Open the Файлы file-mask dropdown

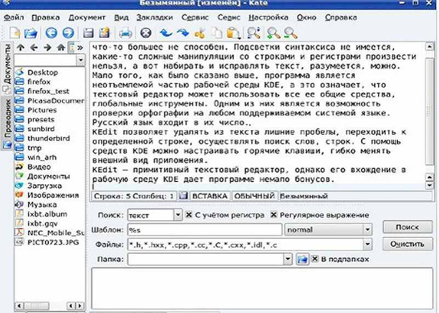pyautogui.click(x=367, y=244)
